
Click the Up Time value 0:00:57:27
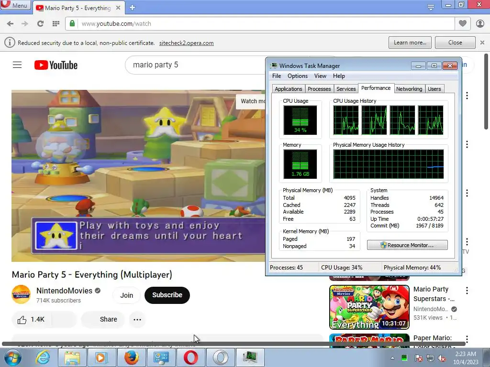430,219
